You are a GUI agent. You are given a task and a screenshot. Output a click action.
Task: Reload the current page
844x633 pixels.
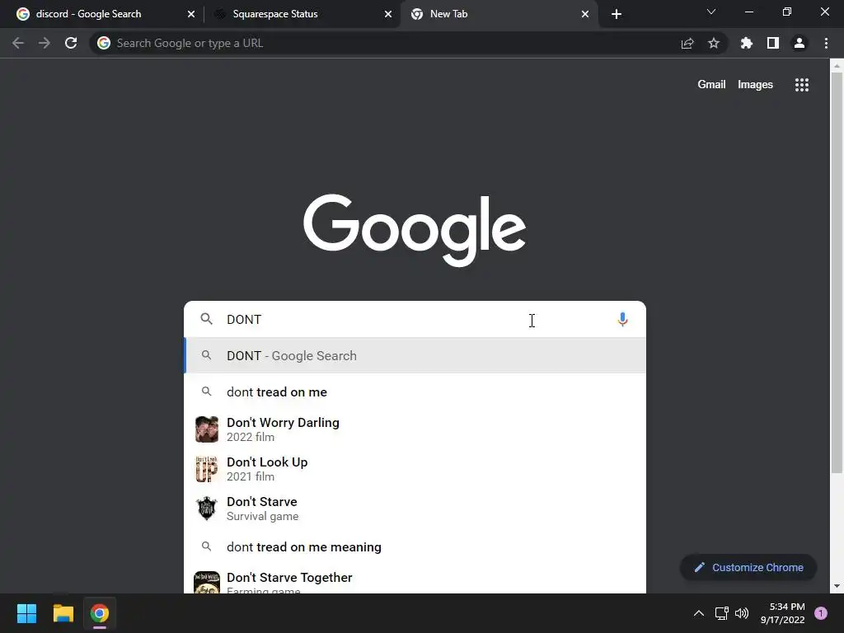tap(71, 43)
